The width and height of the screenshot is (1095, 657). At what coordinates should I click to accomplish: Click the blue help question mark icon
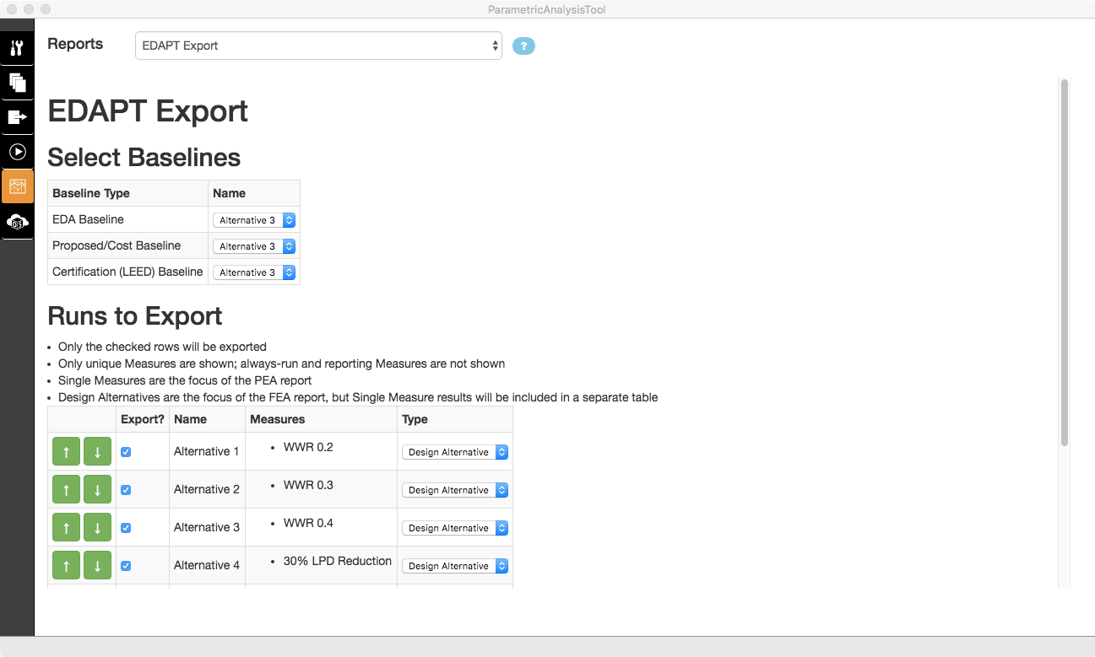tap(523, 46)
